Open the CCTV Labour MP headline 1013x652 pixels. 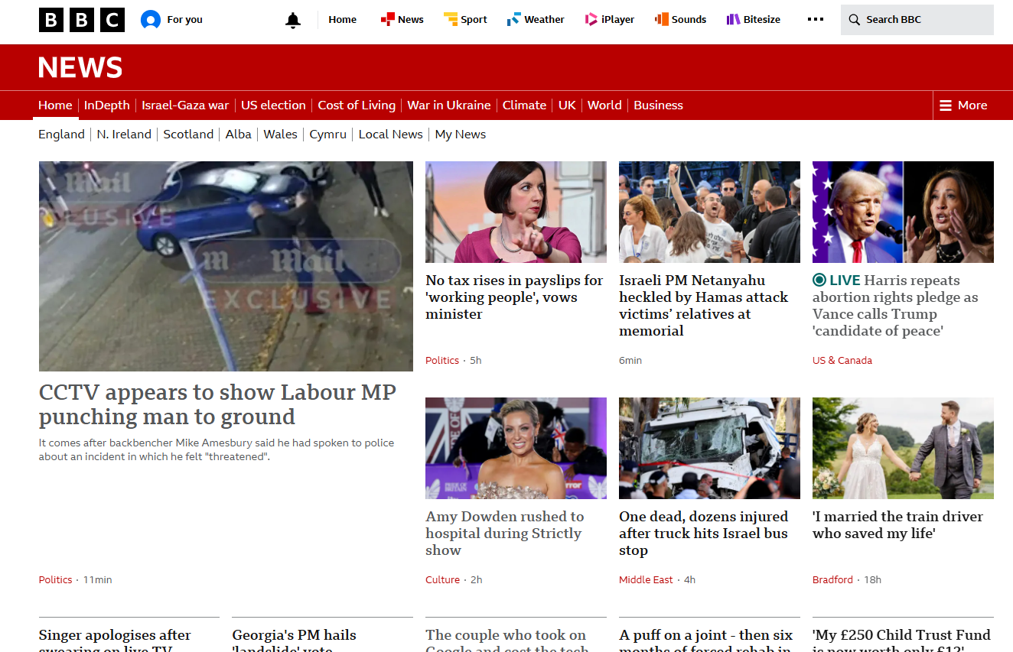(217, 404)
